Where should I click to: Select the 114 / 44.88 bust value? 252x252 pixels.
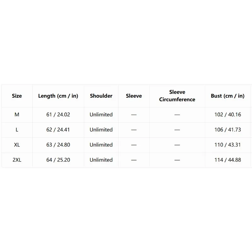[x=228, y=160]
